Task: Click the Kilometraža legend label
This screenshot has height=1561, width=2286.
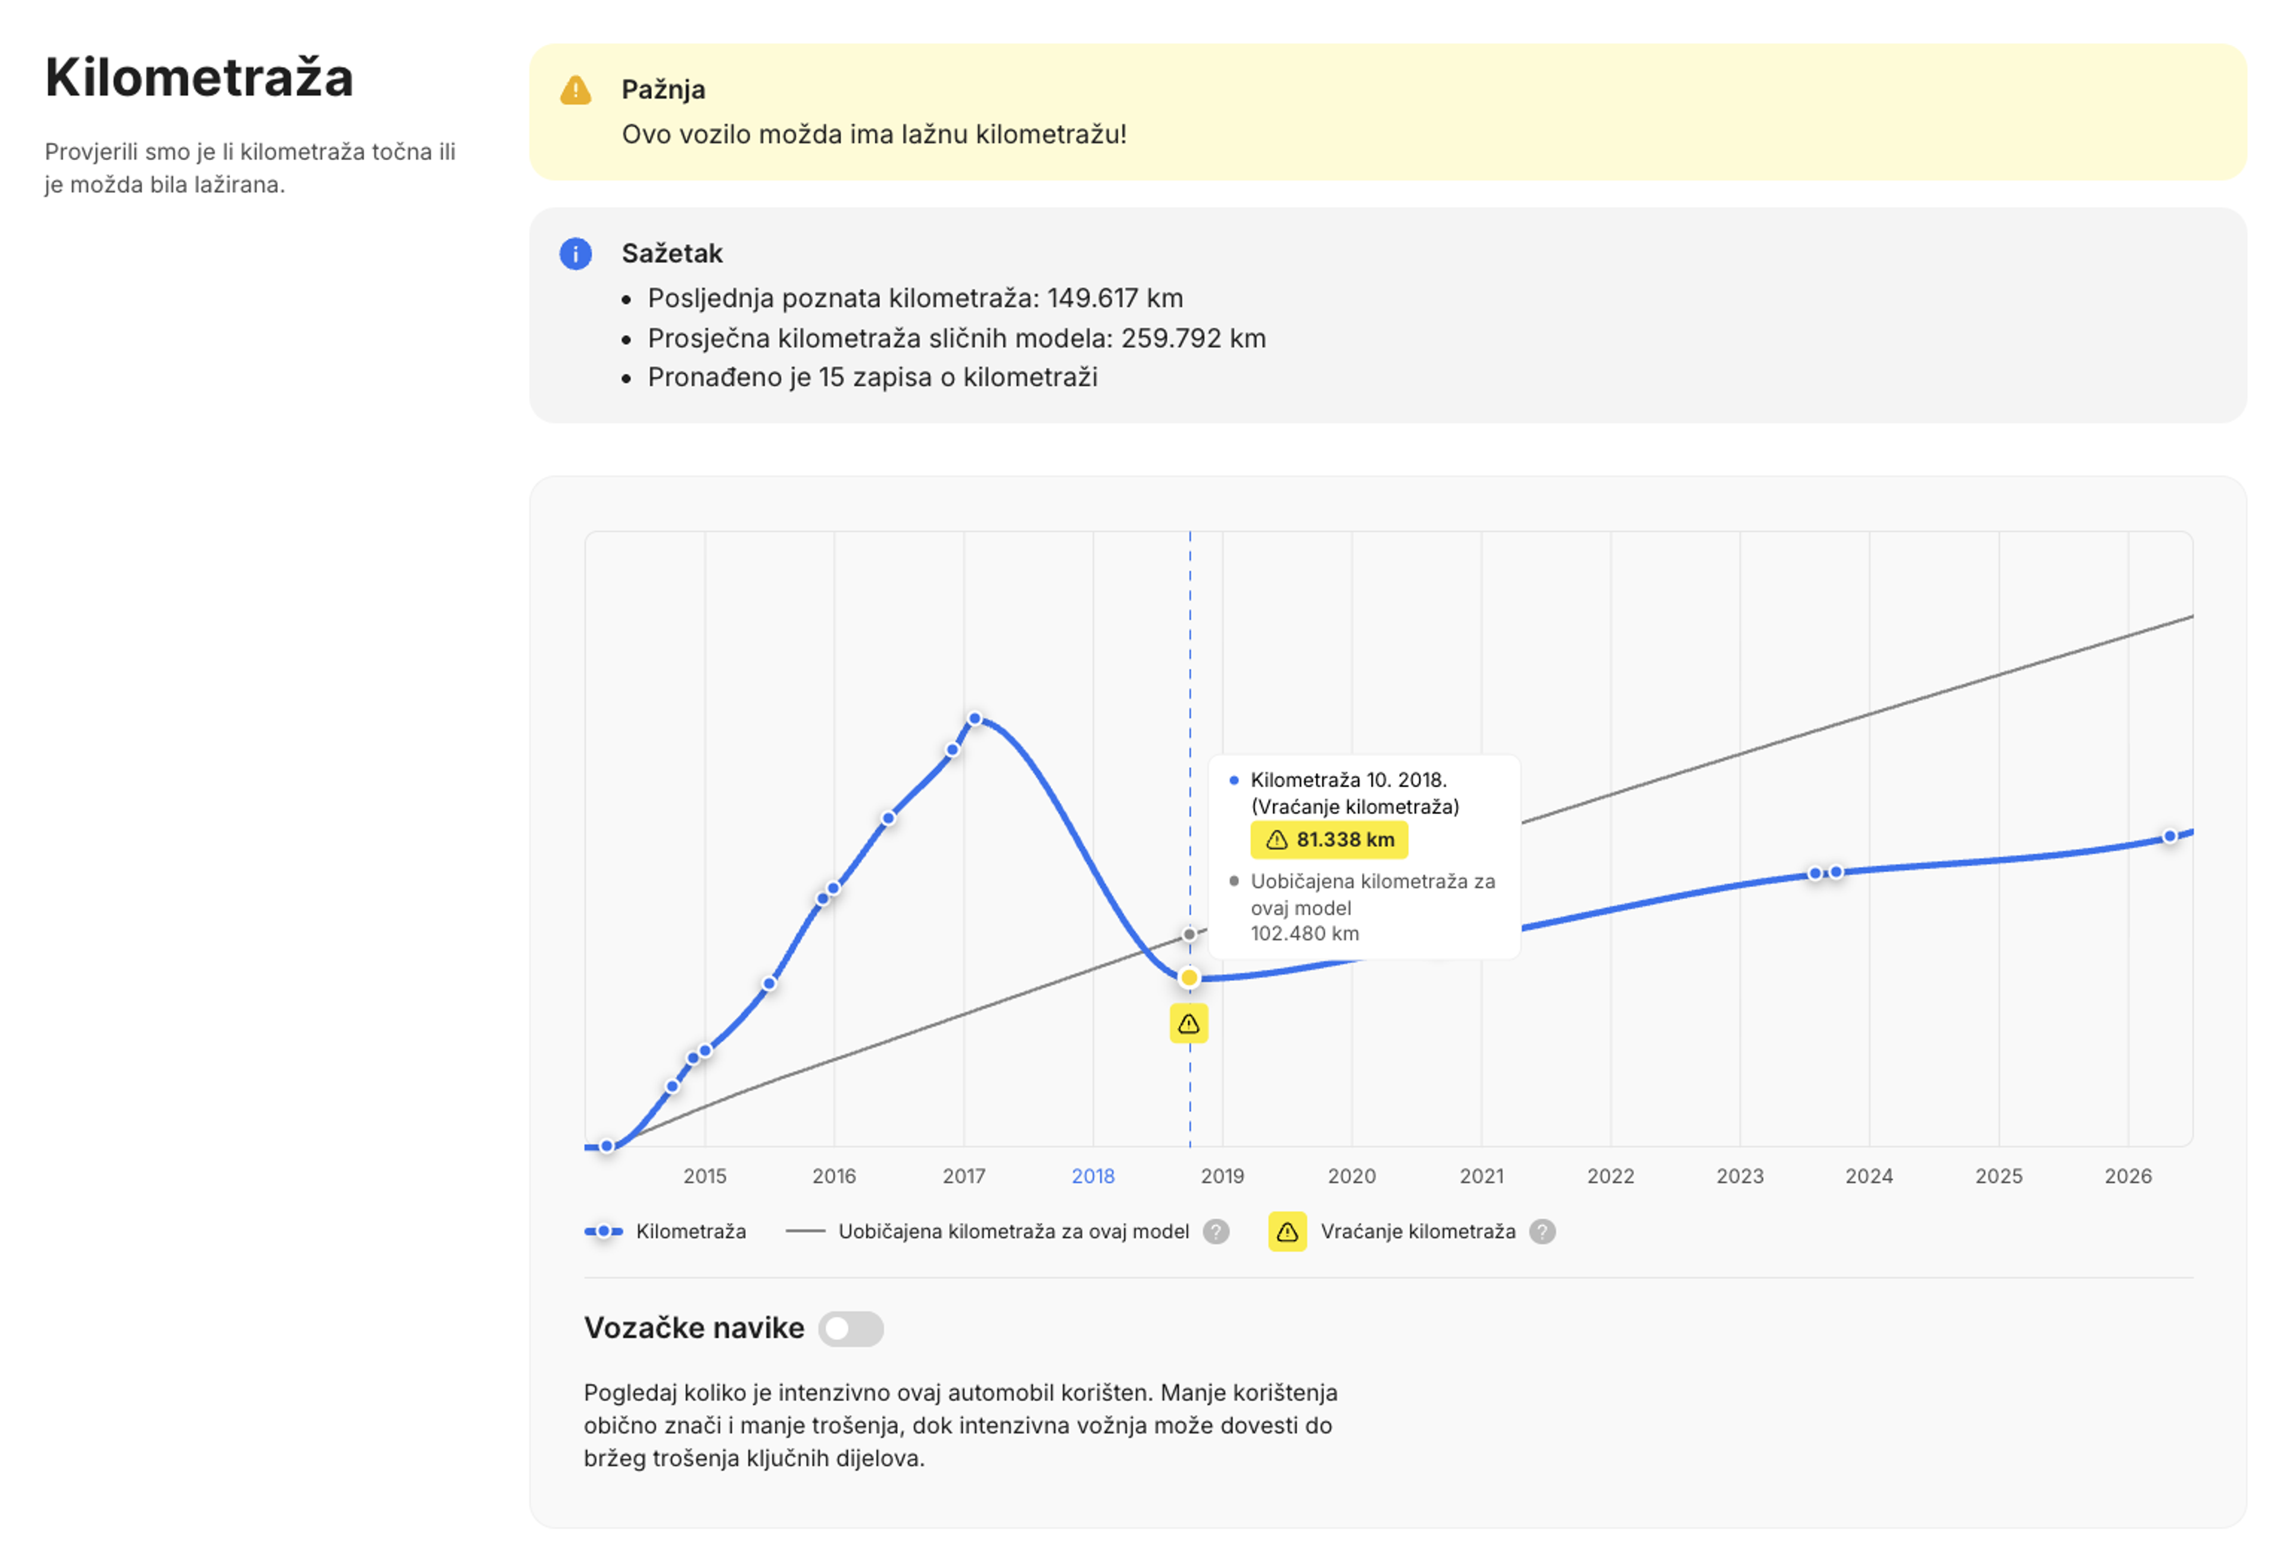Action: 691,1231
